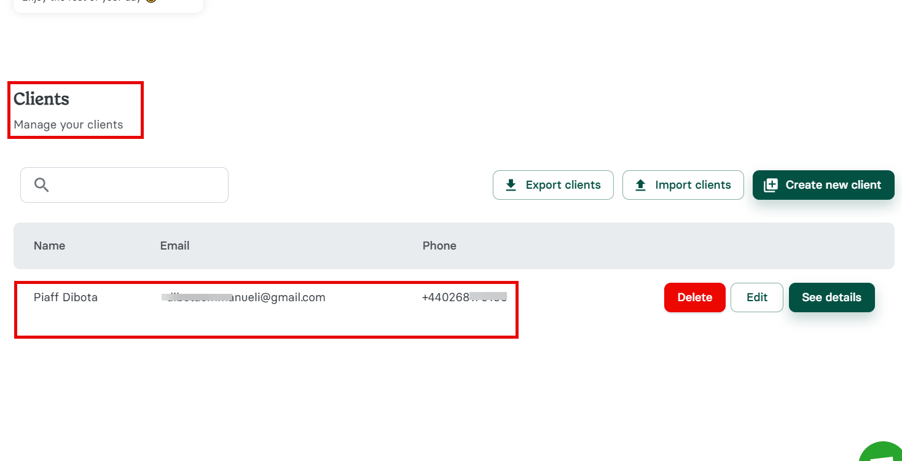The height and width of the screenshot is (461, 902).
Task: Delete the client Piaff Dibota
Action: pyautogui.click(x=694, y=297)
